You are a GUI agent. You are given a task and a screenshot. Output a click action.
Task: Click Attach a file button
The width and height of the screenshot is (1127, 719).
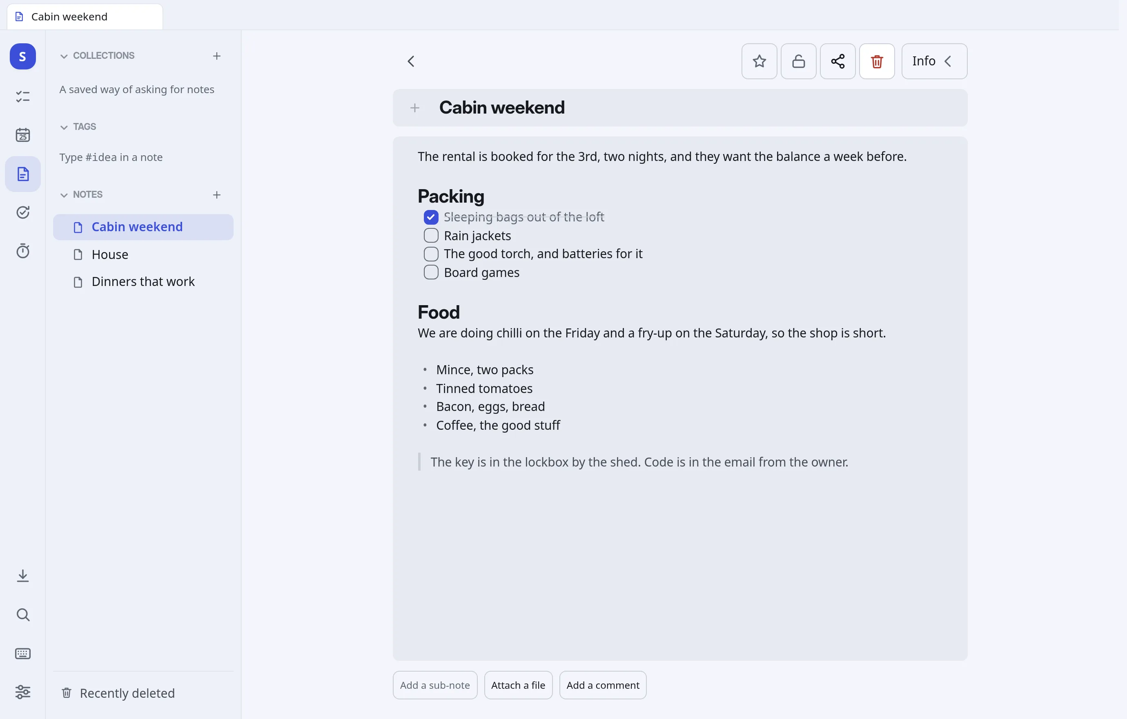pos(518,686)
